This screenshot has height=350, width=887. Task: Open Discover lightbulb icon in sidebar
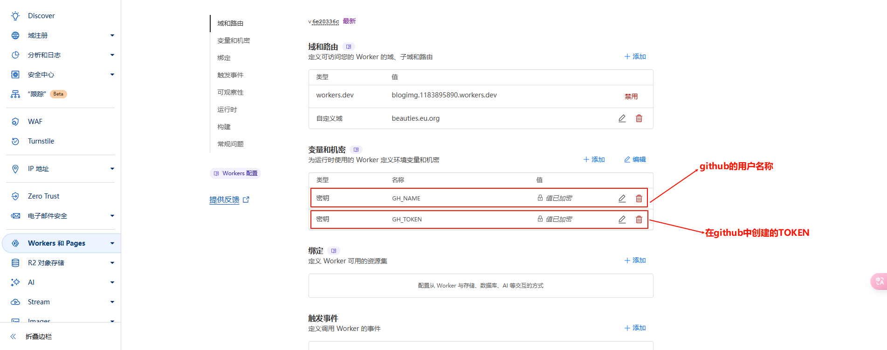15,16
